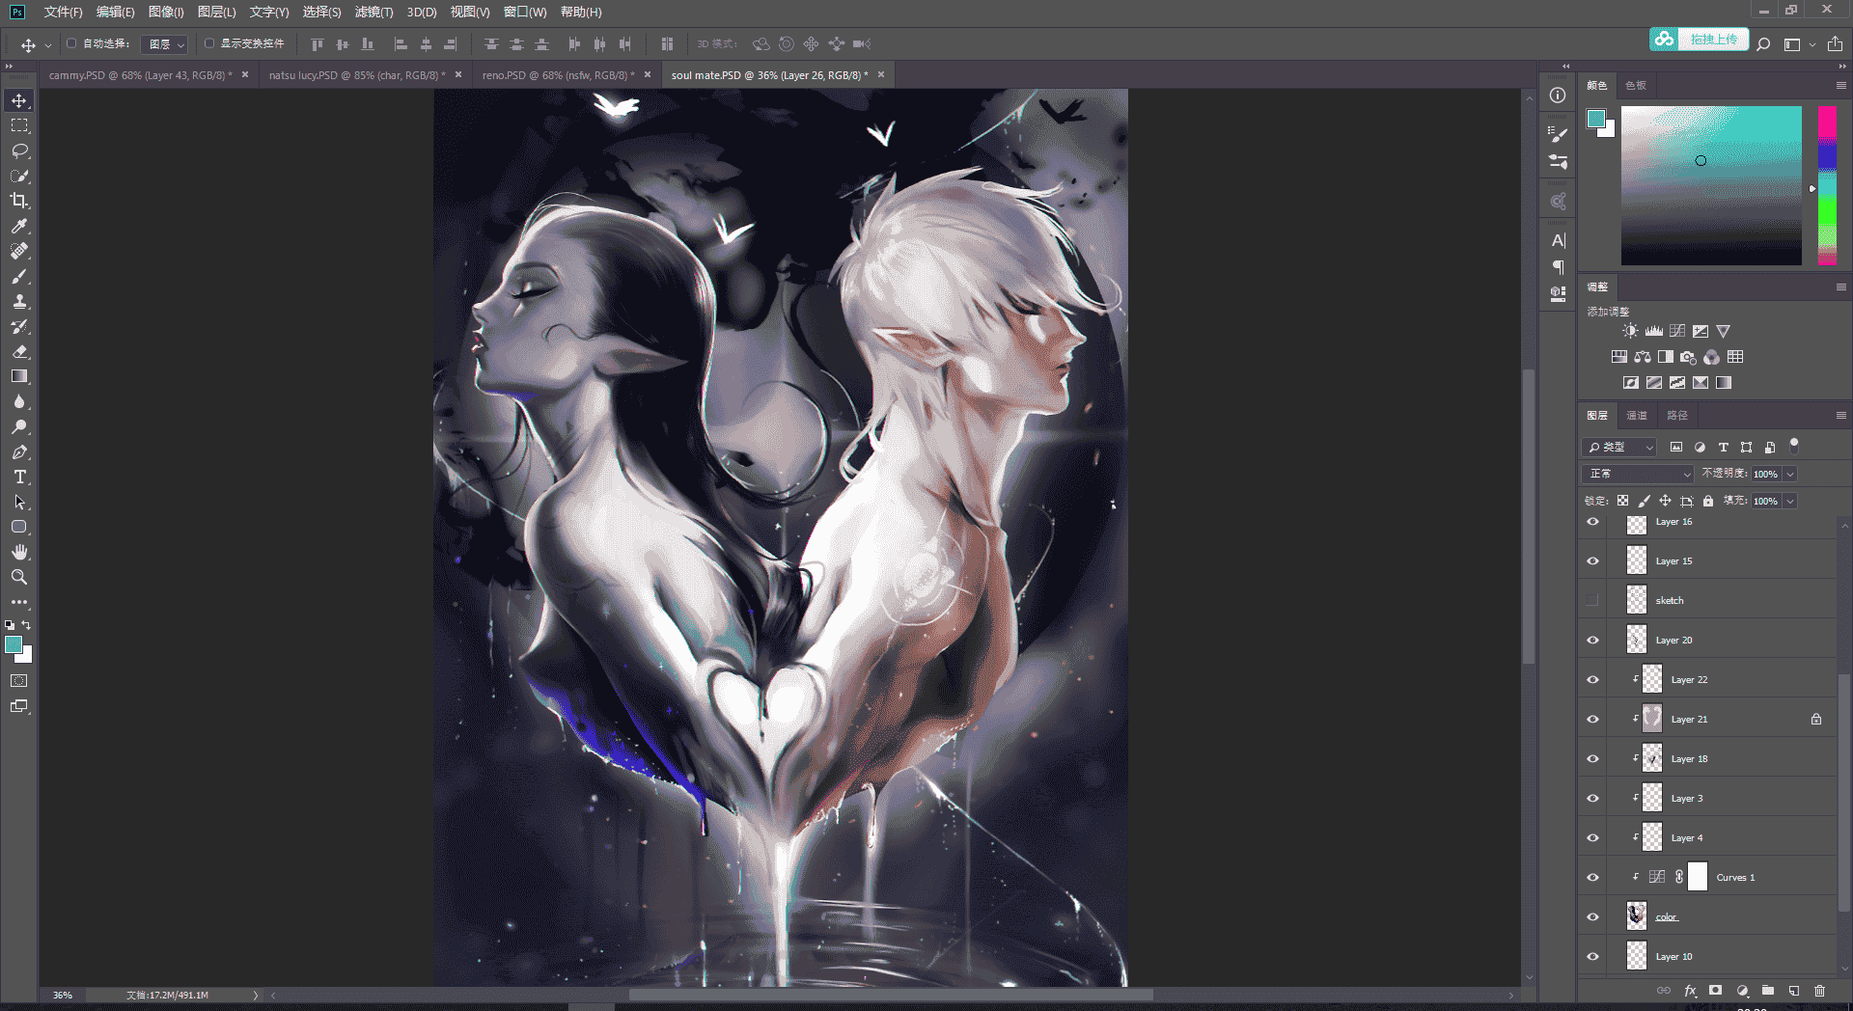Open the opacity 100% dropdown arrow
Screen dimensions: 1853x1011
pos(1790,474)
